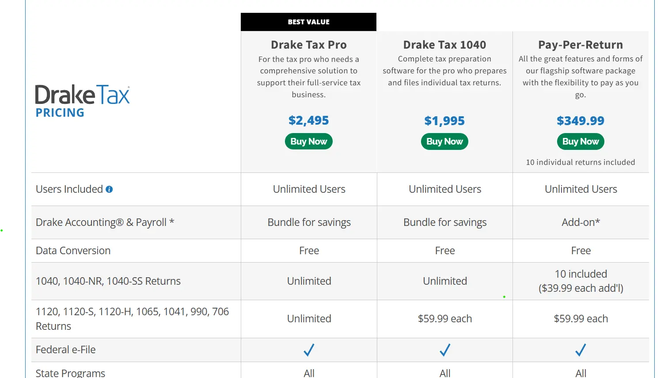
Task: Click the $1,995 price
Action: [444, 121]
